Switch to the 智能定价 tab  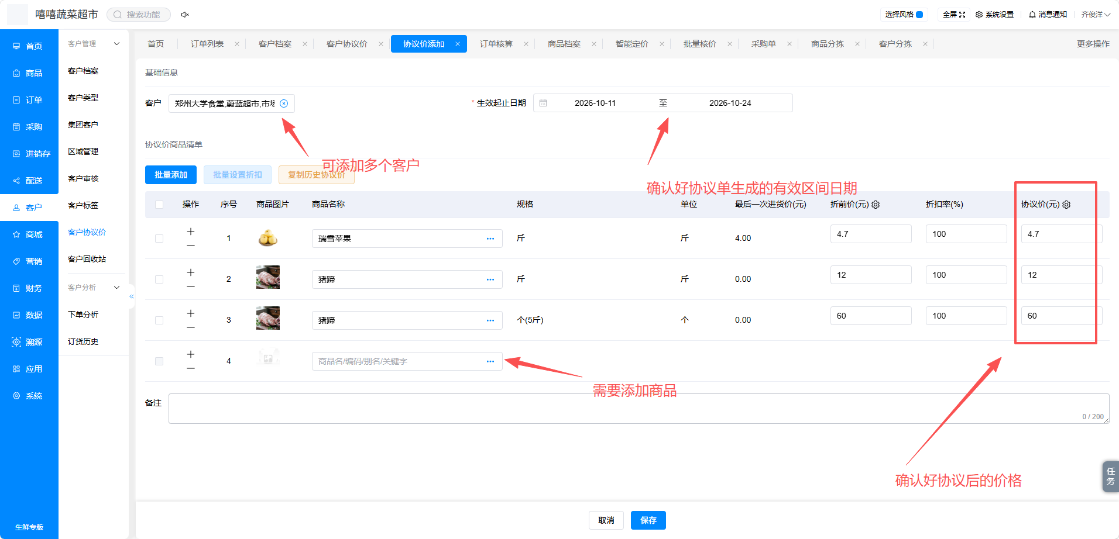[x=632, y=44]
